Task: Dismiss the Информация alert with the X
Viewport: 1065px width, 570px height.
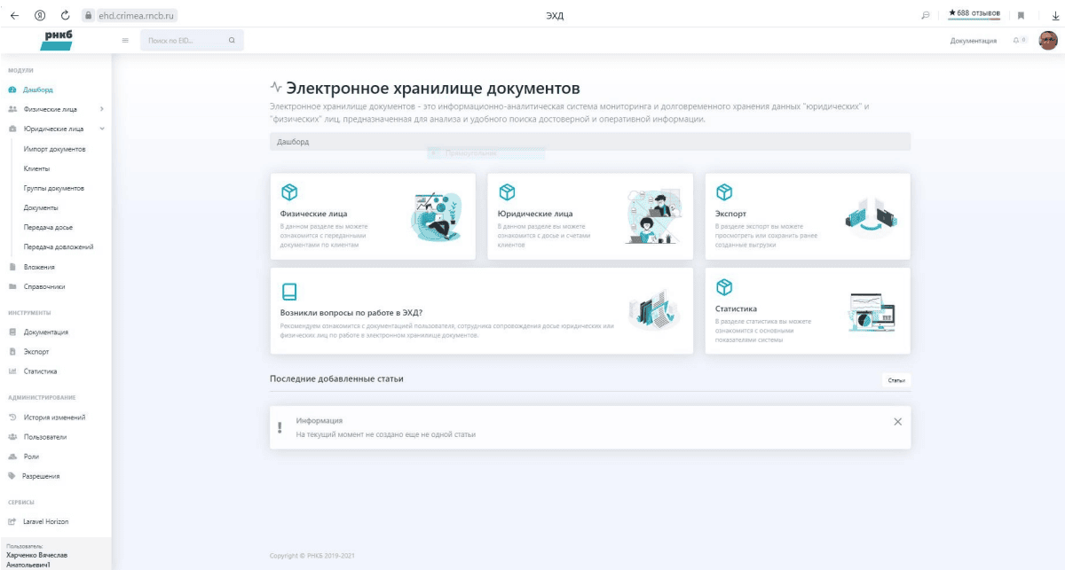Action: tap(897, 422)
